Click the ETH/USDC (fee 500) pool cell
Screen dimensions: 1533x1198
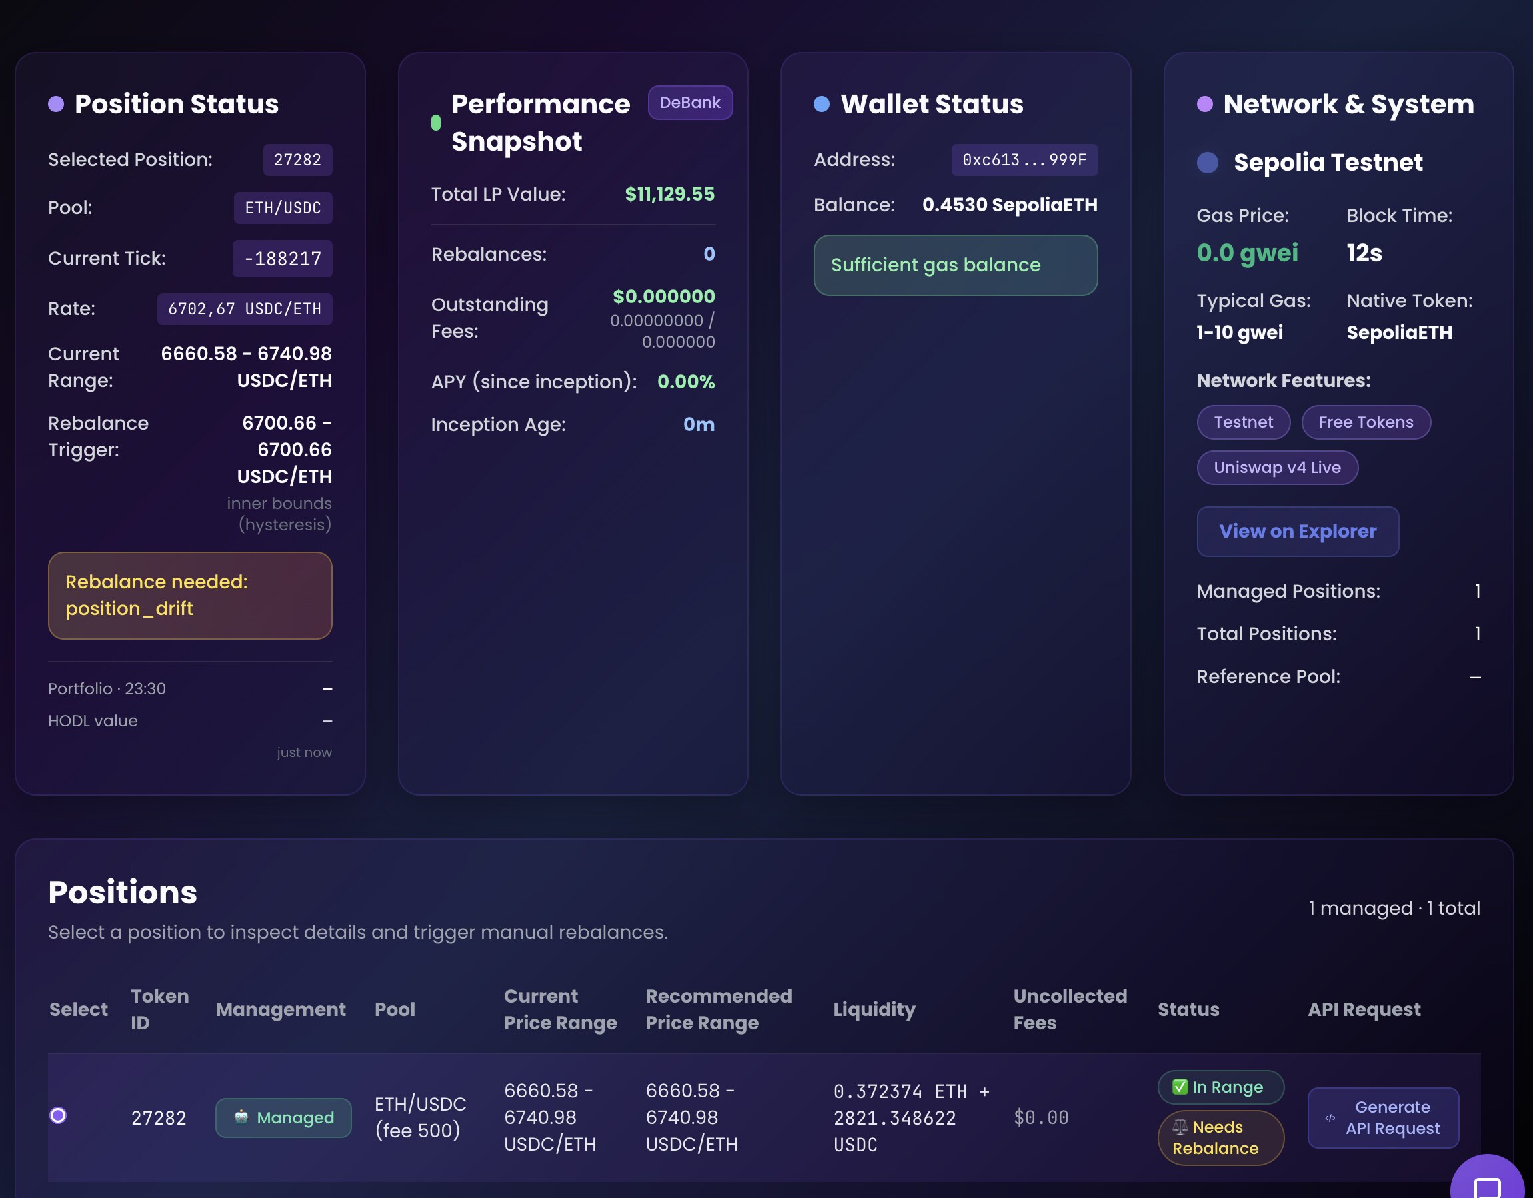click(420, 1117)
